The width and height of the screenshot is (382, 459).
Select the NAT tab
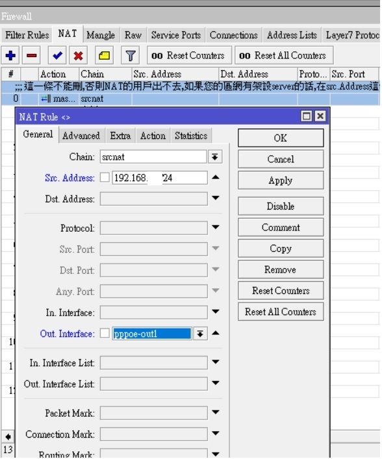68,34
